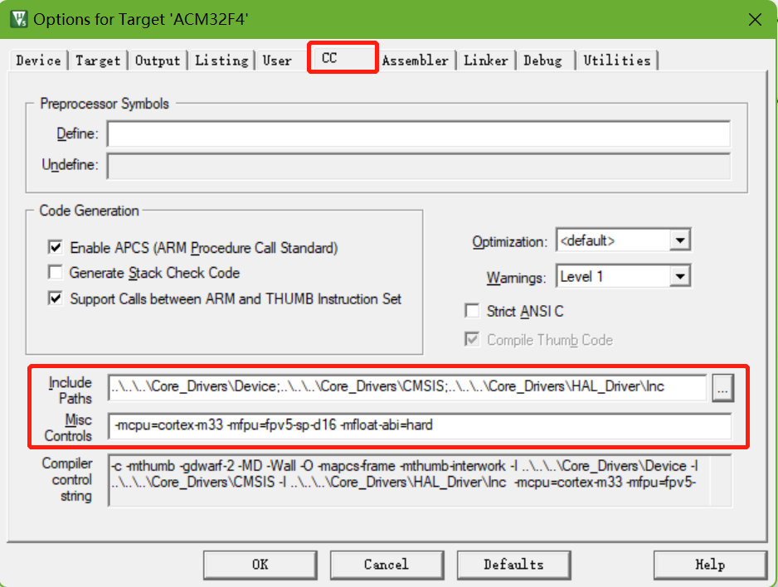Toggle Enable APCS checkbox
Image resolution: width=778 pixels, height=587 pixels.
coord(56,248)
